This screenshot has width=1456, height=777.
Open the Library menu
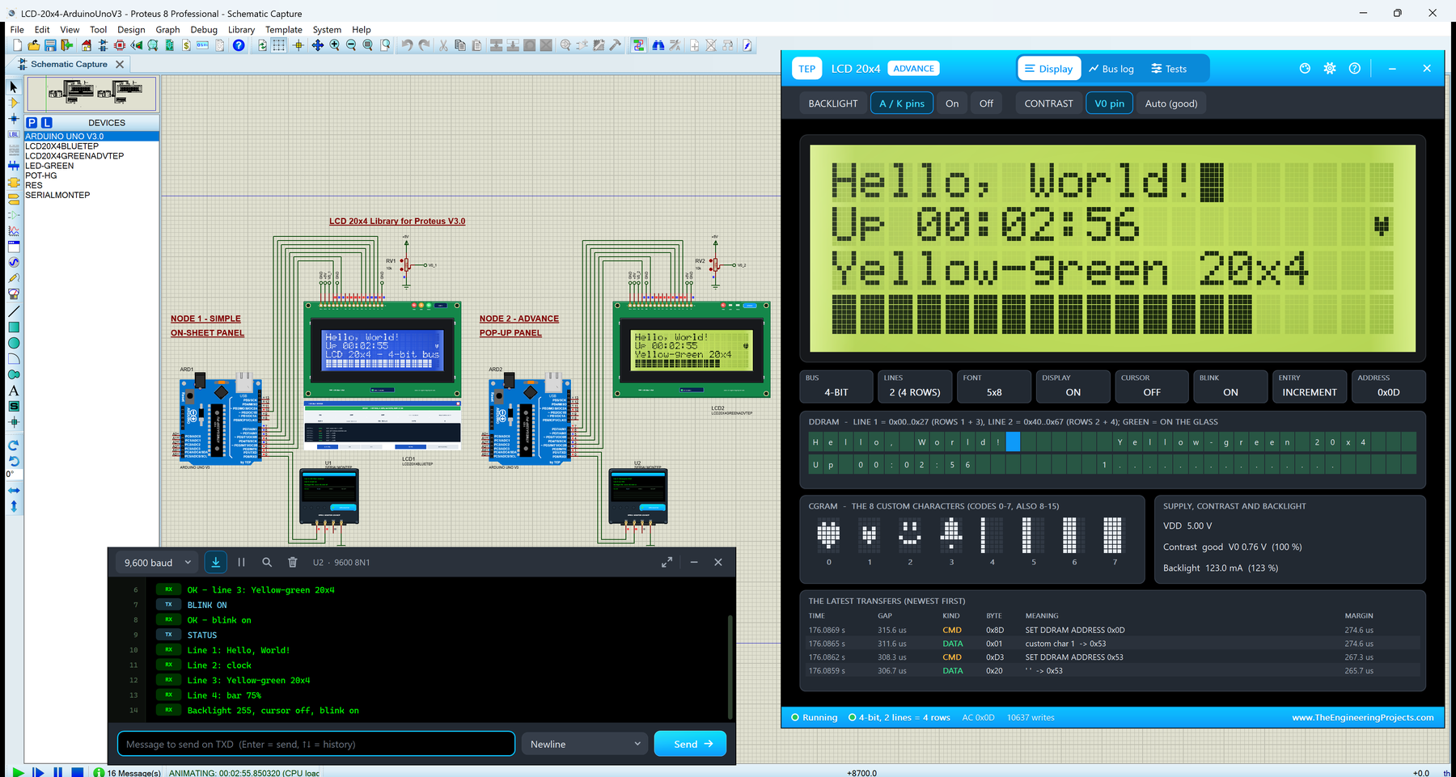(241, 29)
